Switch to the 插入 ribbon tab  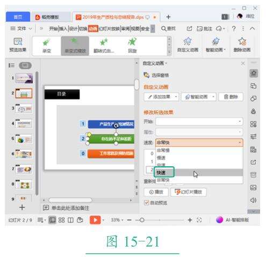coord(63,28)
